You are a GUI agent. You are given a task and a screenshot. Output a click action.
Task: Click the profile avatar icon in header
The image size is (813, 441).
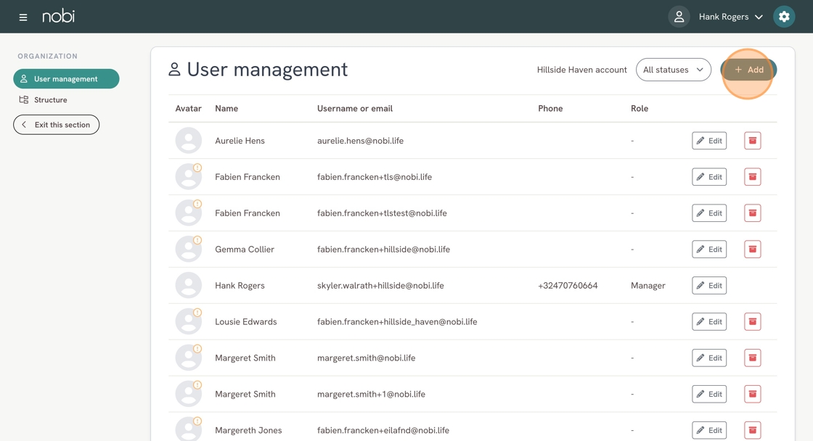[x=679, y=17]
